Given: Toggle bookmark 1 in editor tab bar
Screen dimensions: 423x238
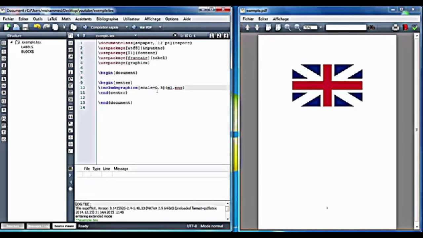Looking at the screenshot, I should click(212, 35).
